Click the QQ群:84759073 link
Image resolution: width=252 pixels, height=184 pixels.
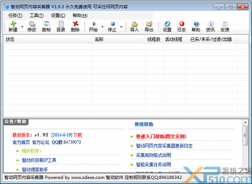(x=66, y=142)
